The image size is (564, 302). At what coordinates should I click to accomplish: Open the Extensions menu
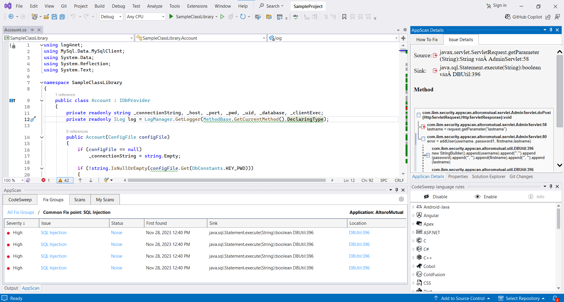click(x=197, y=6)
